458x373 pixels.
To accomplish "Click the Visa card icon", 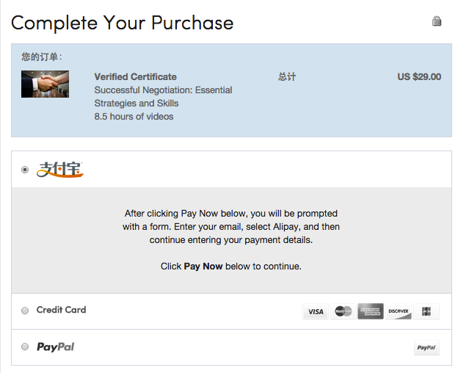I will [316, 311].
